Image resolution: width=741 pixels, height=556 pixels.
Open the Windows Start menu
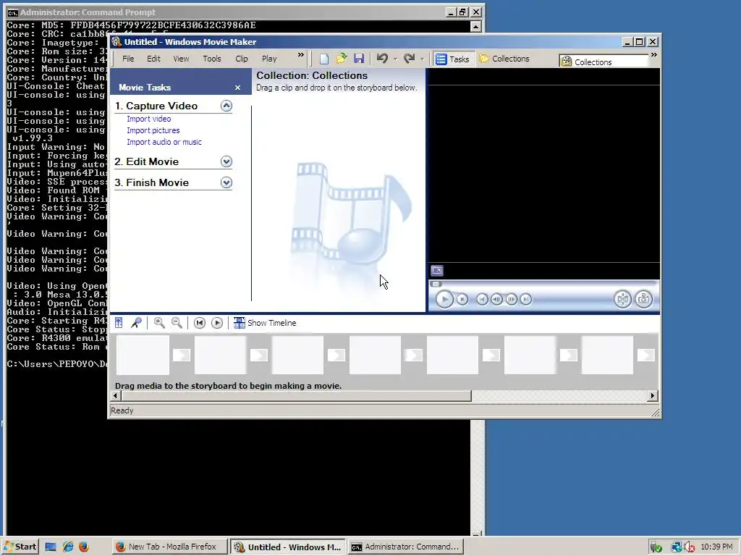pyautogui.click(x=20, y=547)
